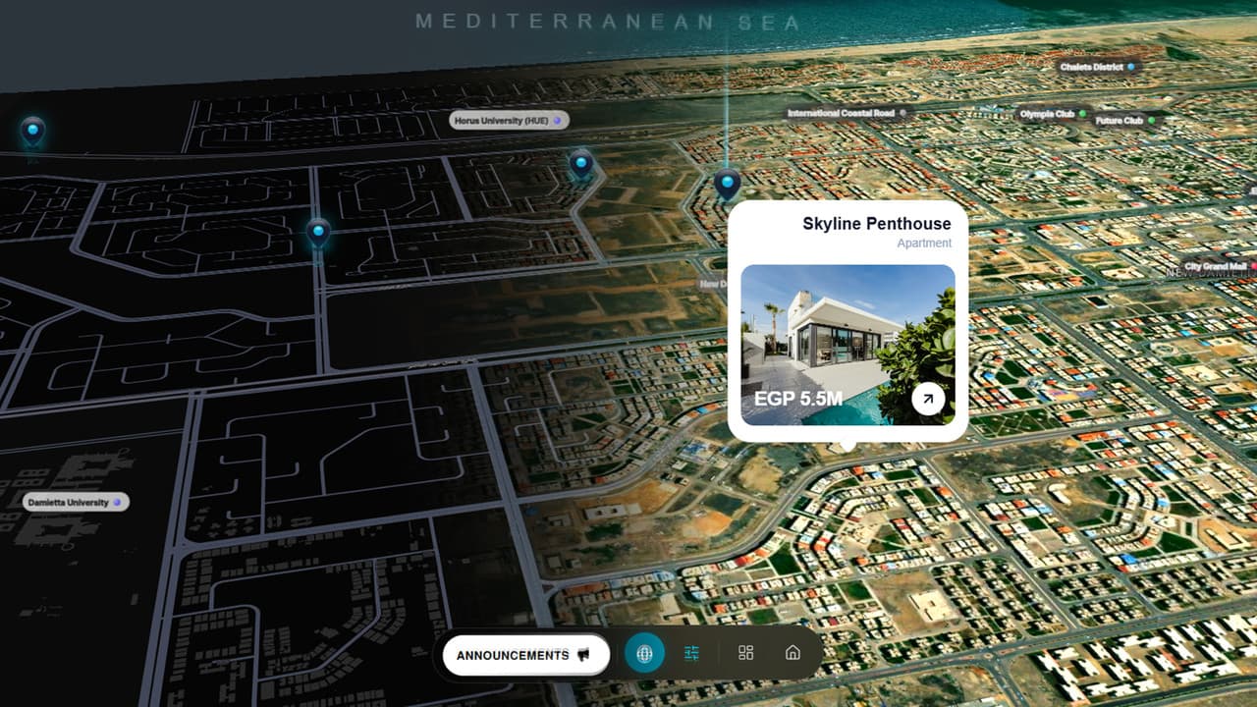Go to home via house icon
Viewport: 1257px width, 707px height.
tap(792, 654)
